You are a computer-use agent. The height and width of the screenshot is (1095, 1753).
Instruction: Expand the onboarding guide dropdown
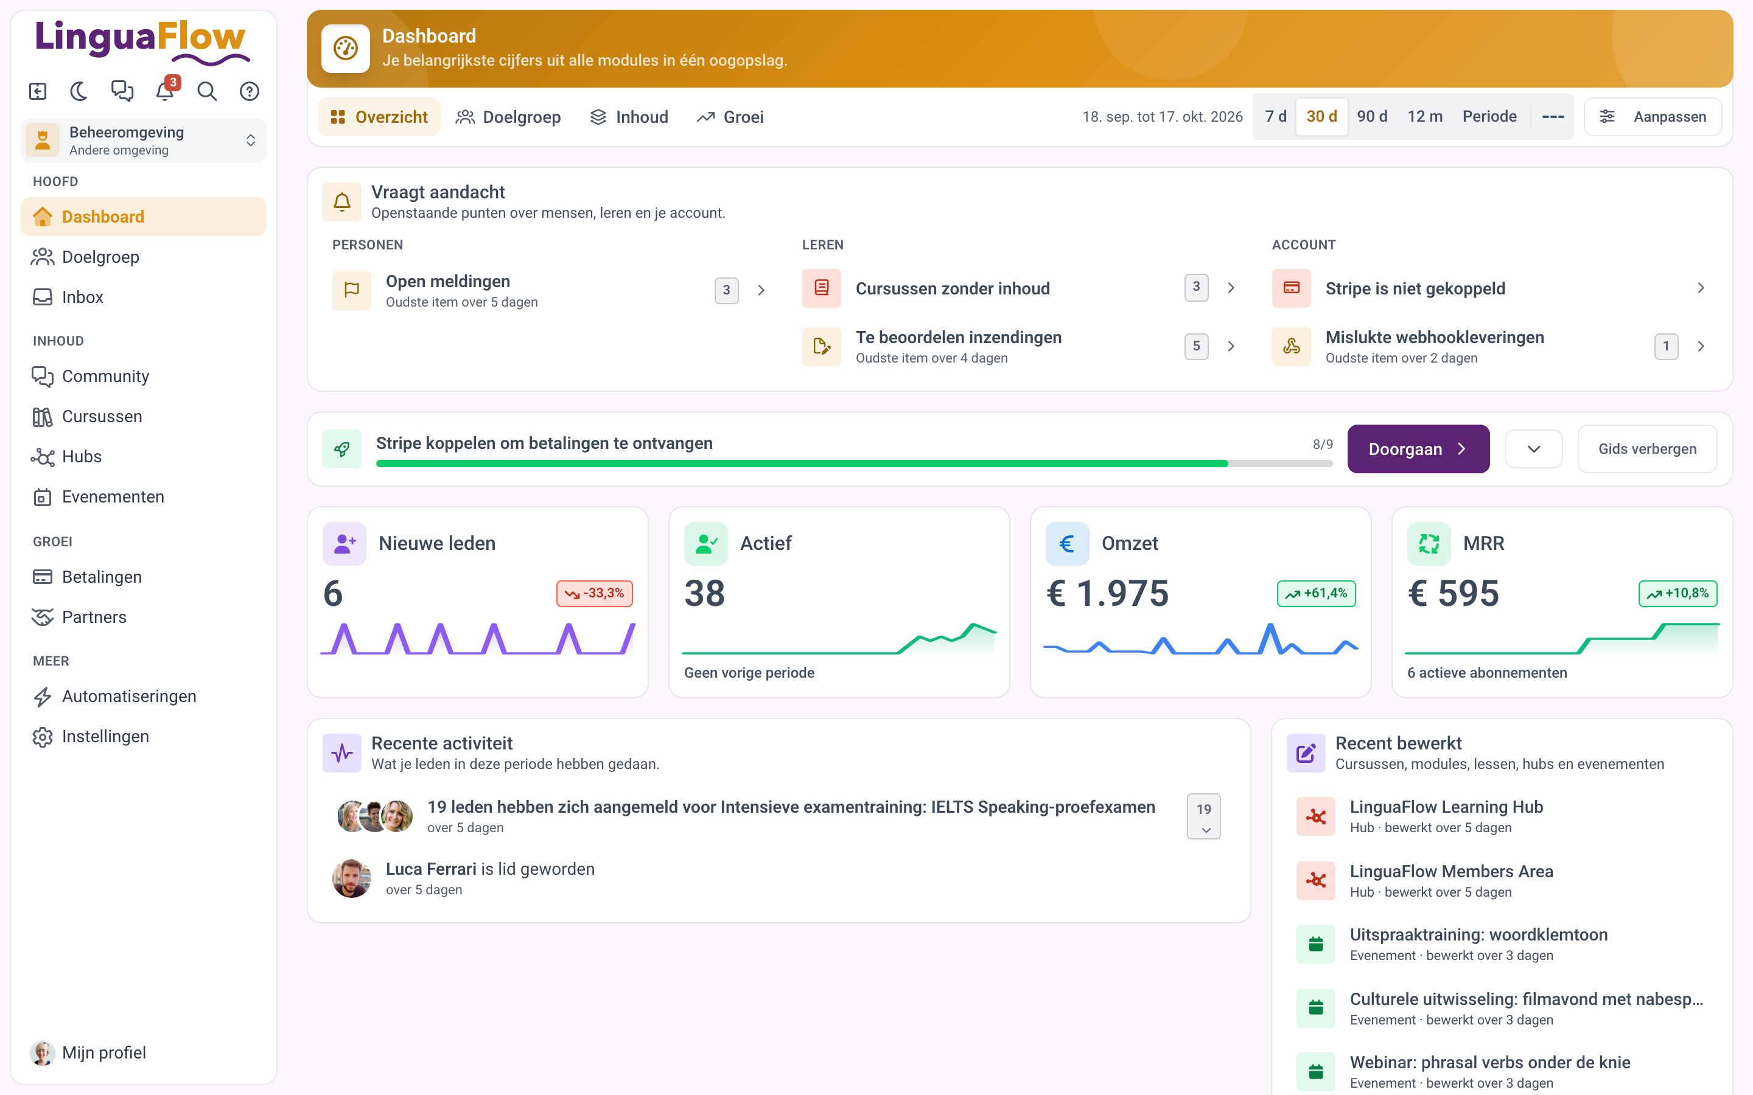1533,449
